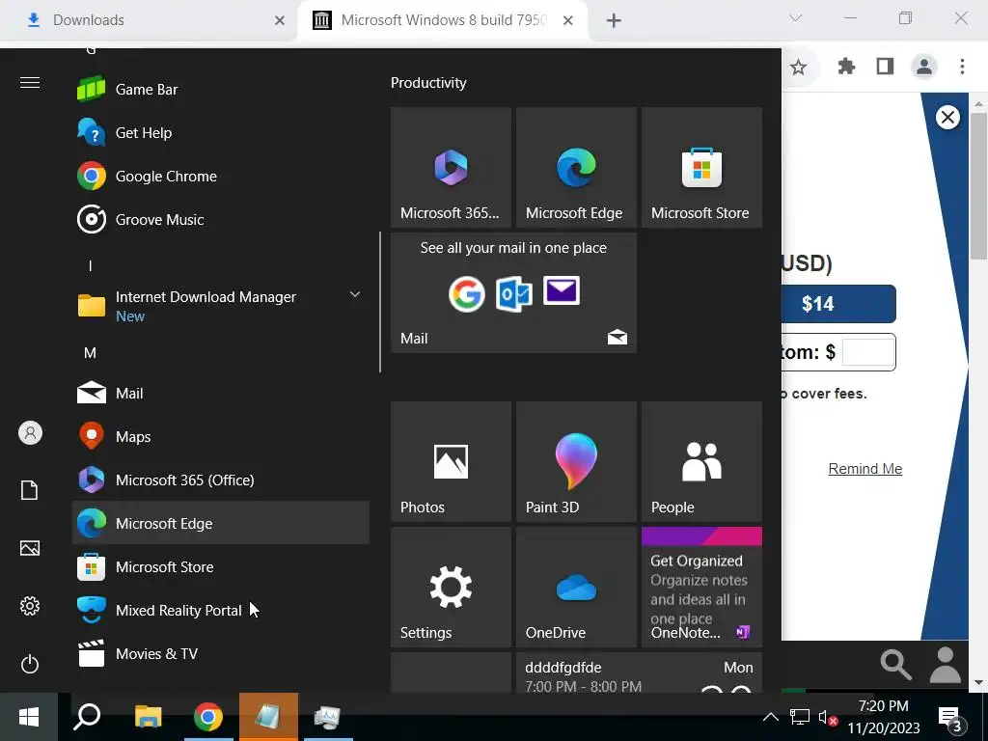Screen dimensions: 988x741
Task: Jump to letter M section header
Action: (x=90, y=353)
